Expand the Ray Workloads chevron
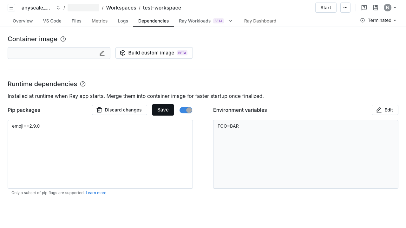Viewport: 406px width, 228px height. pyautogui.click(x=231, y=21)
